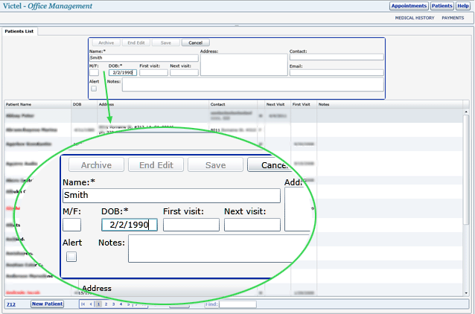Click the Victel - Office Management title
Screen dimensions: 475x314
click(48, 6)
